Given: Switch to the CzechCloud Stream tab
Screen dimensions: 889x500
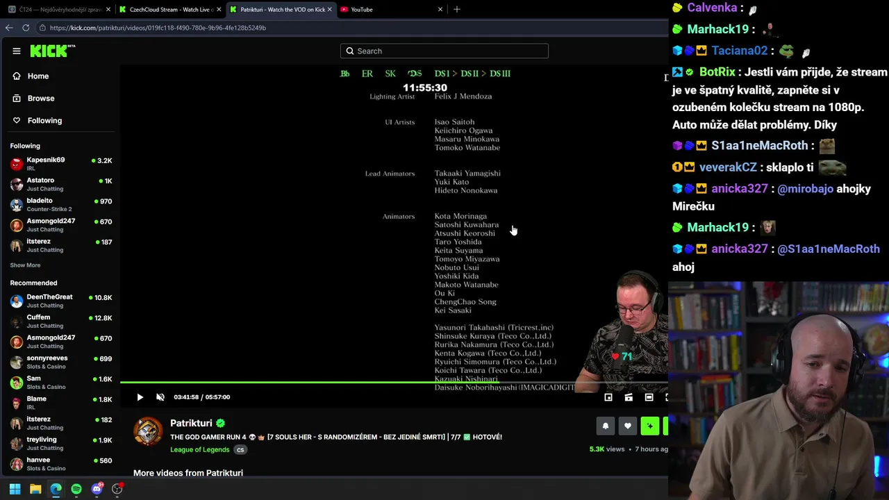Looking at the screenshot, I should pyautogui.click(x=169, y=10).
